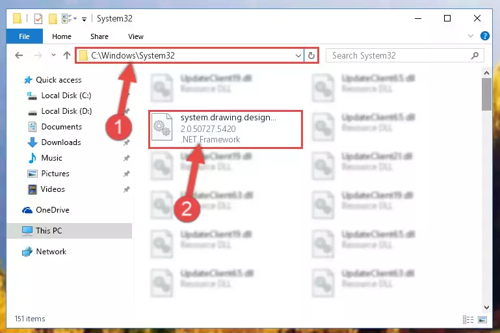Select the system.drawing.design file

tap(226, 129)
